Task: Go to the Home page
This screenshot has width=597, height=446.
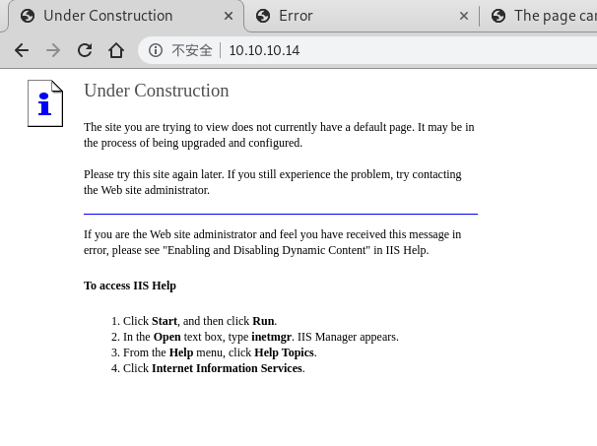Action: [x=116, y=50]
